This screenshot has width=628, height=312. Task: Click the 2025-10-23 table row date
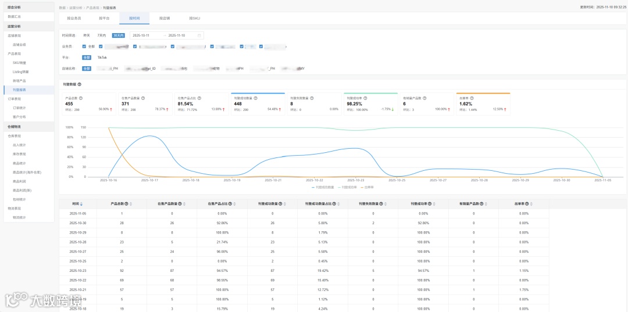(x=78, y=270)
